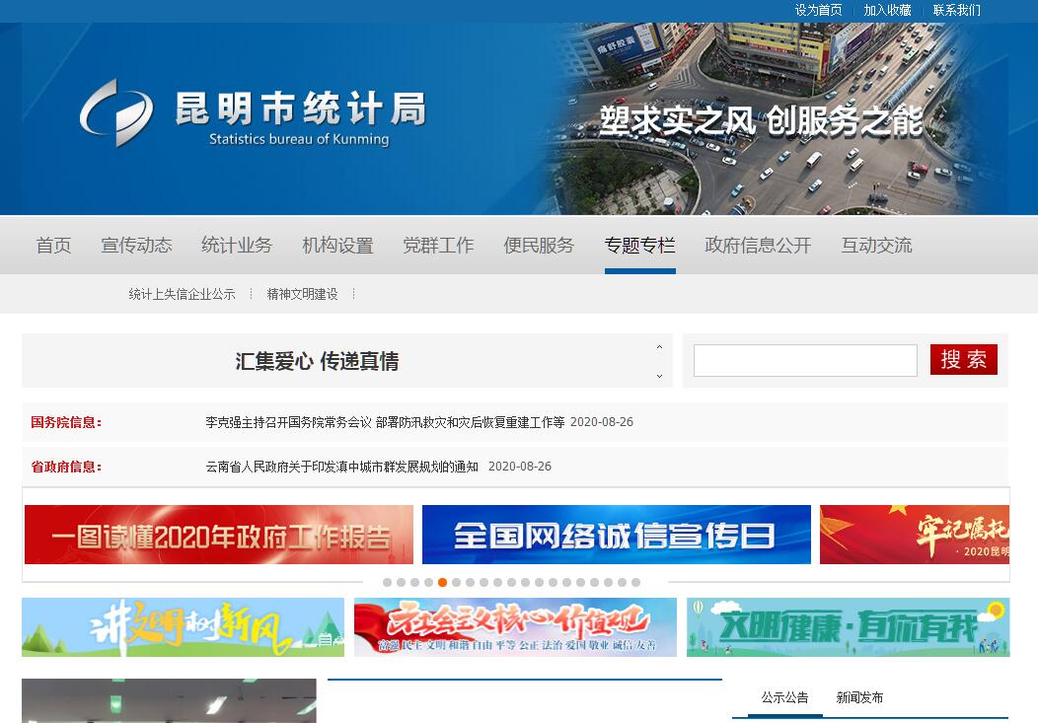Click the Kunming Statistics Bureau logo
This screenshot has width=1038, height=723.
pos(116,112)
